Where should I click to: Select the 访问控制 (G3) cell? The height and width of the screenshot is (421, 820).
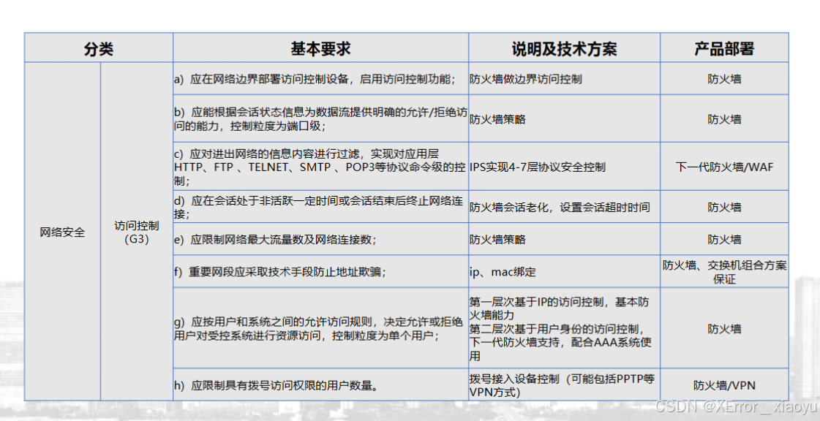(x=137, y=232)
